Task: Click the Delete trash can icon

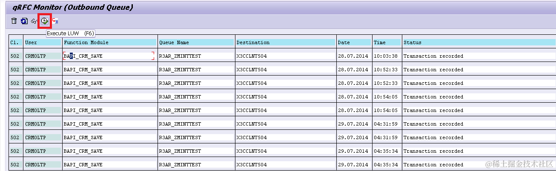Action: [x=14, y=21]
